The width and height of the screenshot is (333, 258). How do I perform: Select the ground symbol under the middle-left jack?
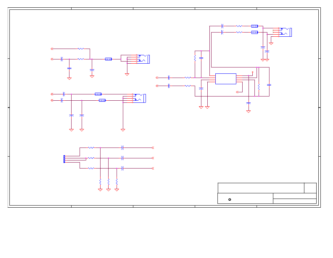click(x=123, y=130)
